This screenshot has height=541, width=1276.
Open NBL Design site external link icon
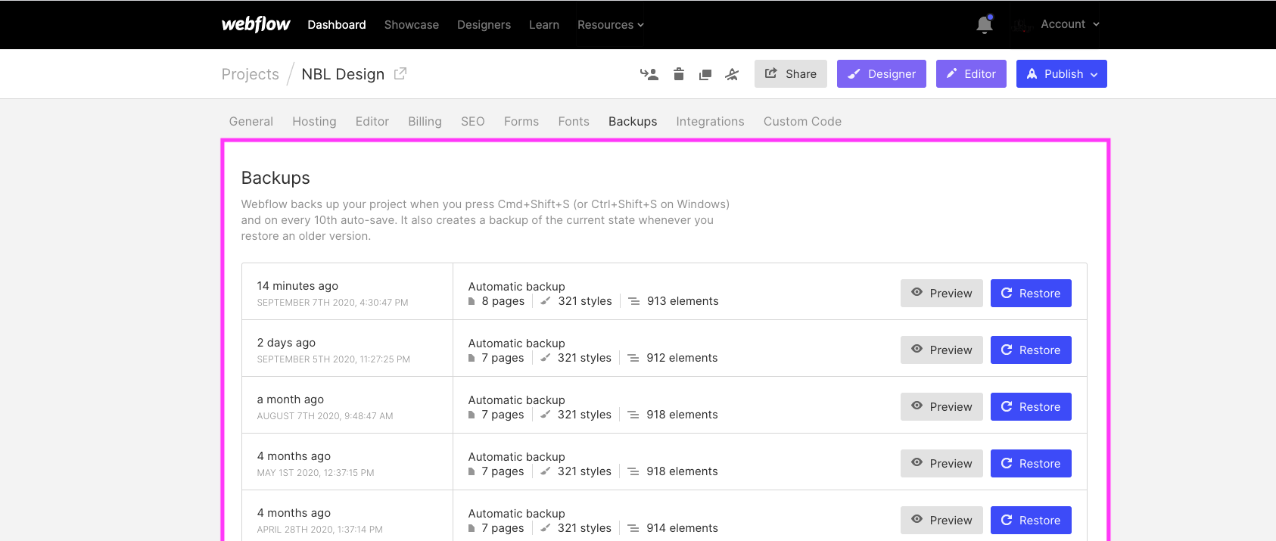400,73
